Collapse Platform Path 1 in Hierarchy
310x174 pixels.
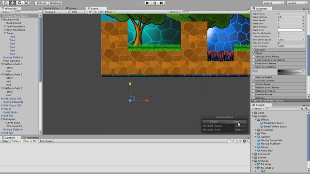pos(2,64)
